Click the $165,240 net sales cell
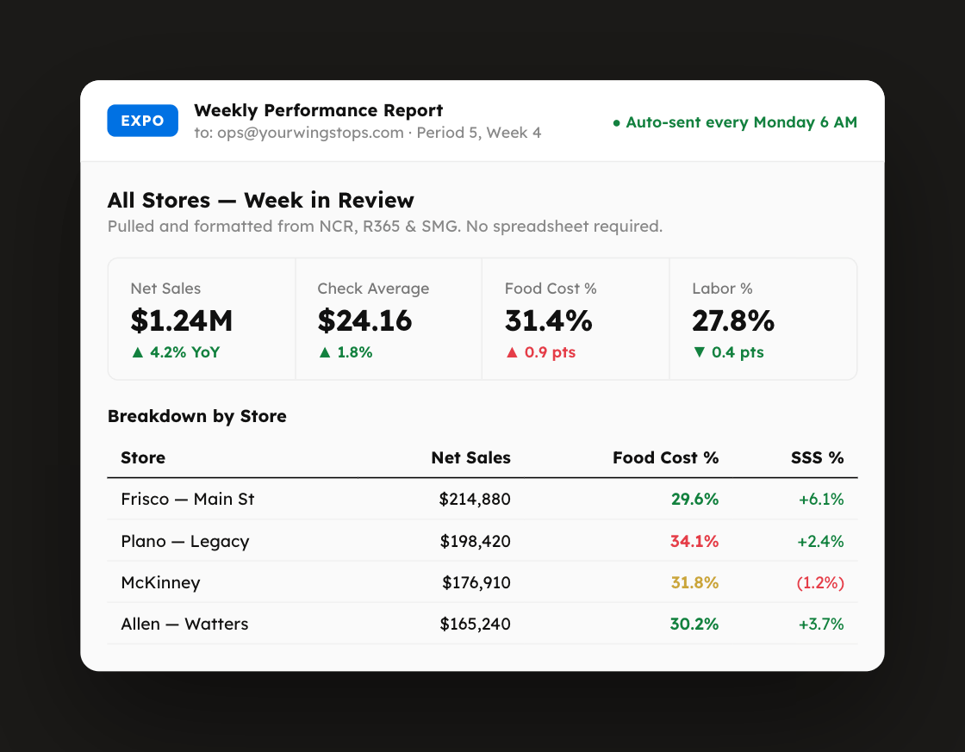The width and height of the screenshot is (965, 752). 475,624
